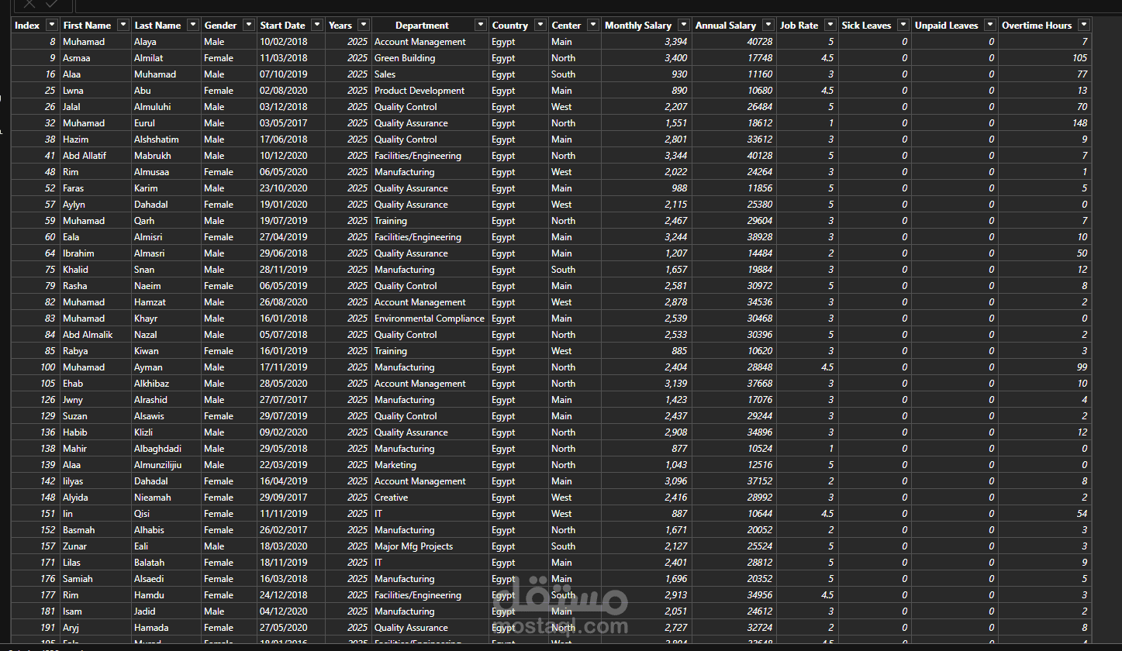The height and width of the screenshot is (651, 1122).
Task: Select the 'Balatah' last name cell
Action: click(x=165, y=563)
